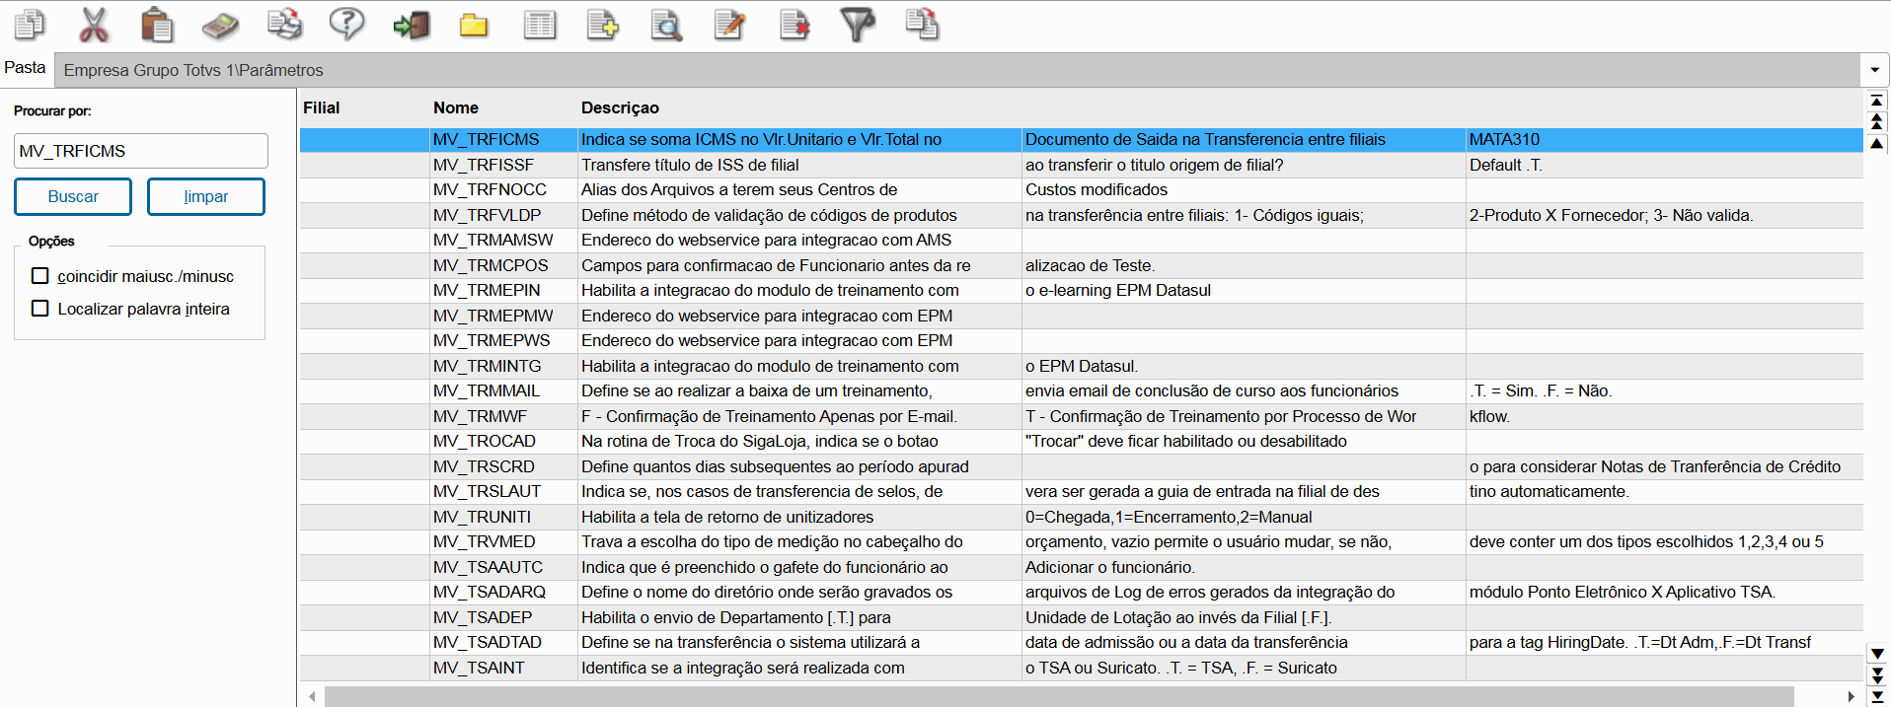Click the single up arrow scroll button
This screenshot has width=1891, height=707.
point(1877,143)
